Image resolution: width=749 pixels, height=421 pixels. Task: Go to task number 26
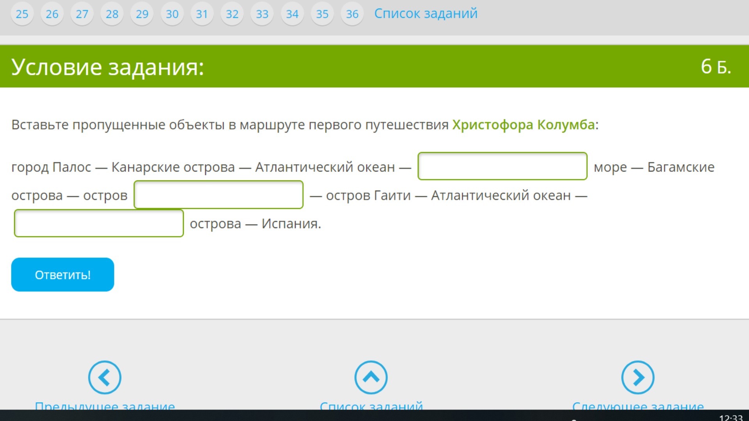(x=52, y=14)
